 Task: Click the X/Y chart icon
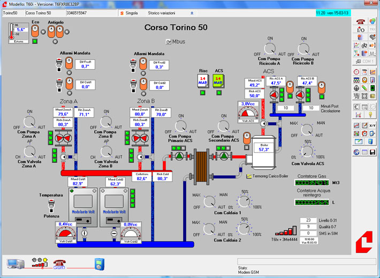pos(373,125)
